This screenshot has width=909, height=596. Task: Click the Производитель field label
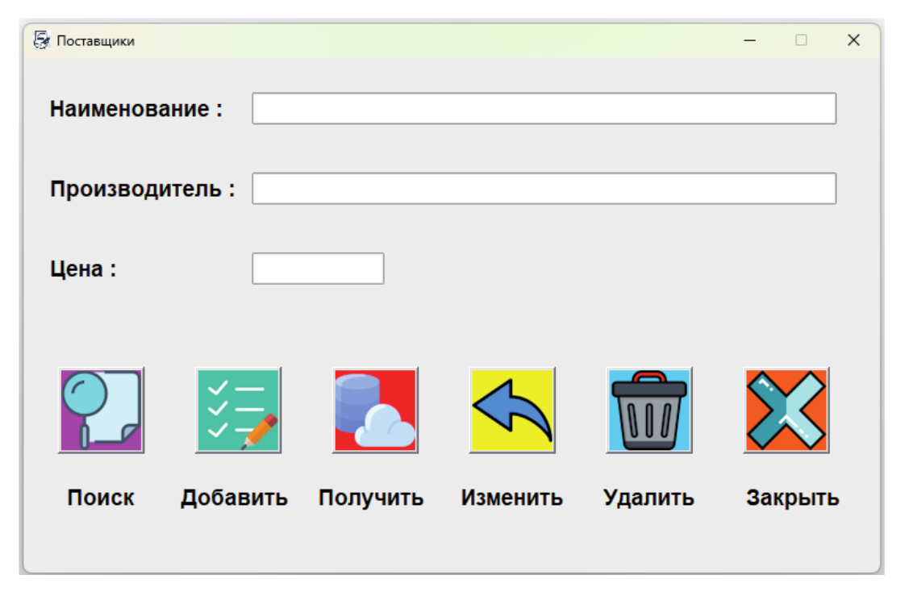point(143,189)
